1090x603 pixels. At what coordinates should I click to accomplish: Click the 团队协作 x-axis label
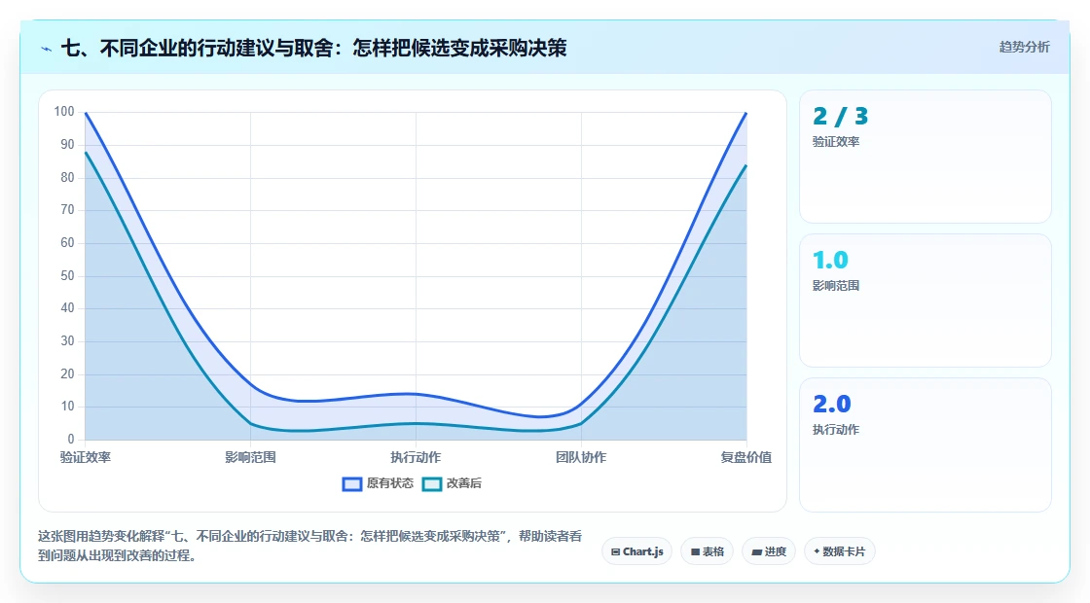click(581, 457)
